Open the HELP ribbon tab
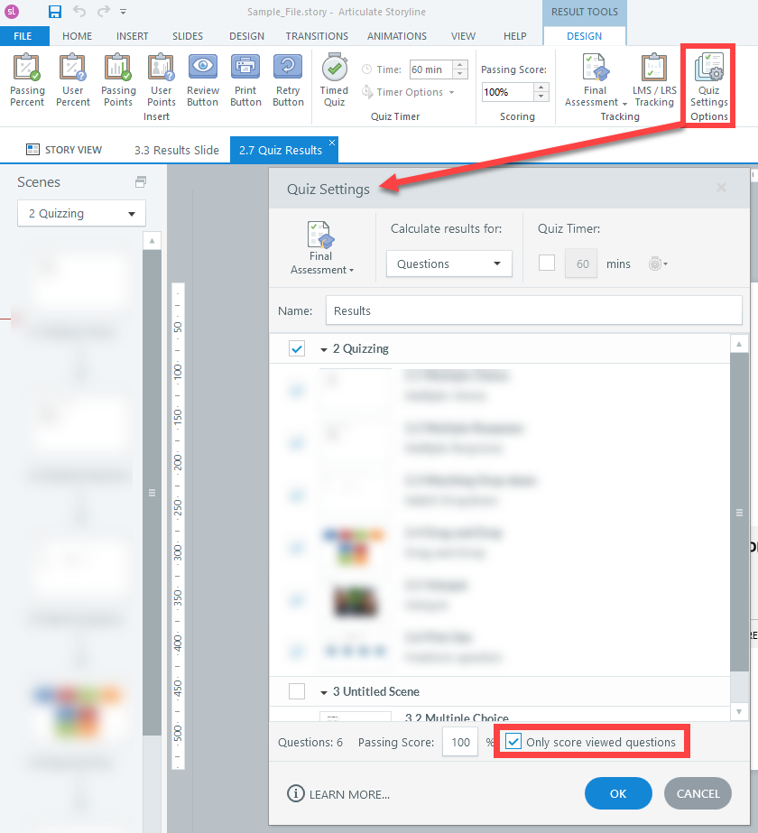Screen dimensions: 758x833 [x=514, y=36]
